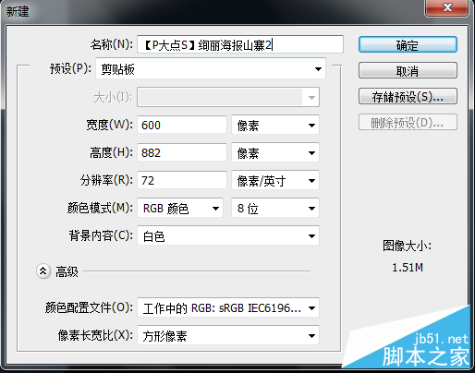The image size is (475, 373).
Task: Click the 分辨率 resolution field showing 72
Action: [182, 180]
